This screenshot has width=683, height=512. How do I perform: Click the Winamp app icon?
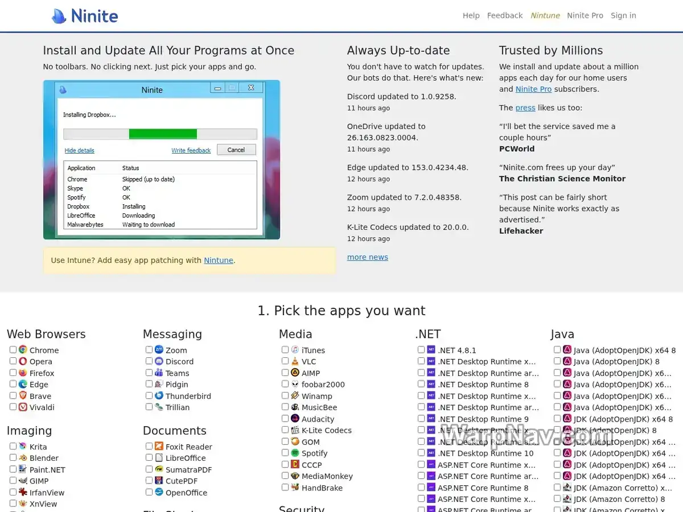(x=295, y=395)
